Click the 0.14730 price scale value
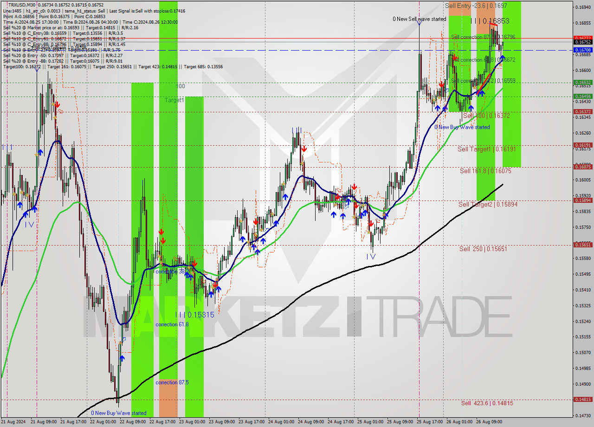The height and width of the screenshot is (427, 594). (x=582, y=415)
